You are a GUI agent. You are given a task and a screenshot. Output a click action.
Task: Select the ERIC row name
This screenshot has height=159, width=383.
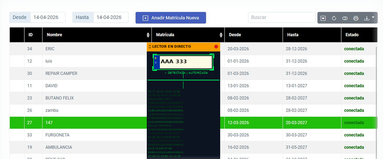click(x=50, y=49)
